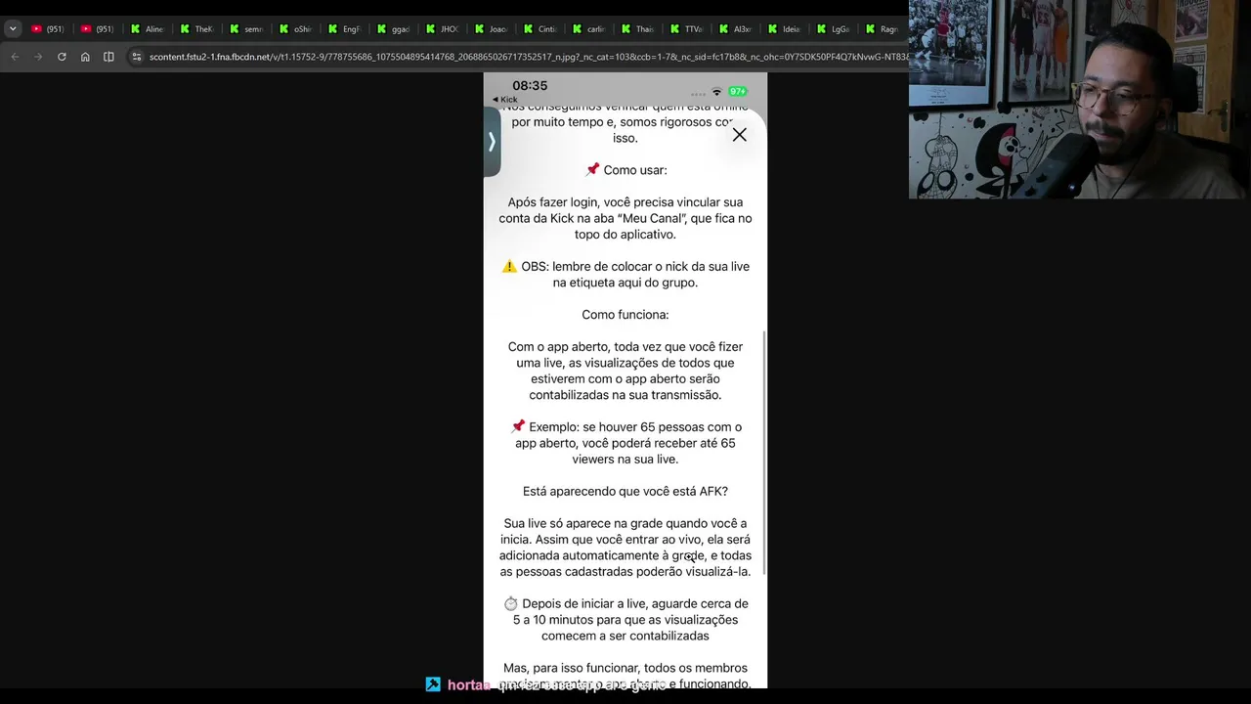Select the carlin Kick tab
This screenshot has height=704, width=1251.
coord(589,29)
